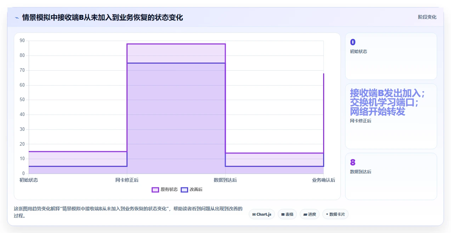Viewport: 451px width, 233px height.
Task: Click the 10 y-axis tick value
Action: 22,159
